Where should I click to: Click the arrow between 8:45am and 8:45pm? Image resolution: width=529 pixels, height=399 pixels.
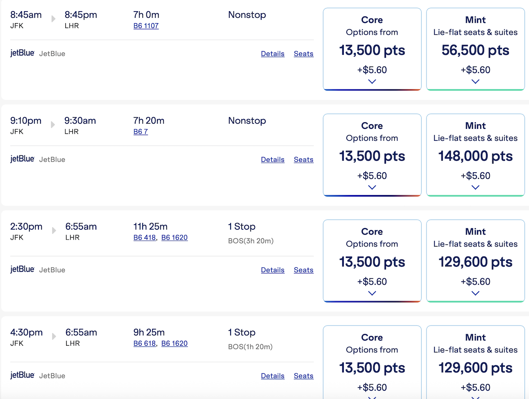(53, 19)
